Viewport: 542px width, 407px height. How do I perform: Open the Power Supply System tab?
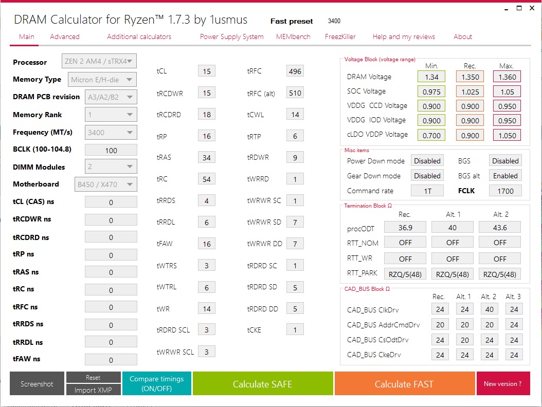click(x=231, y=36)
